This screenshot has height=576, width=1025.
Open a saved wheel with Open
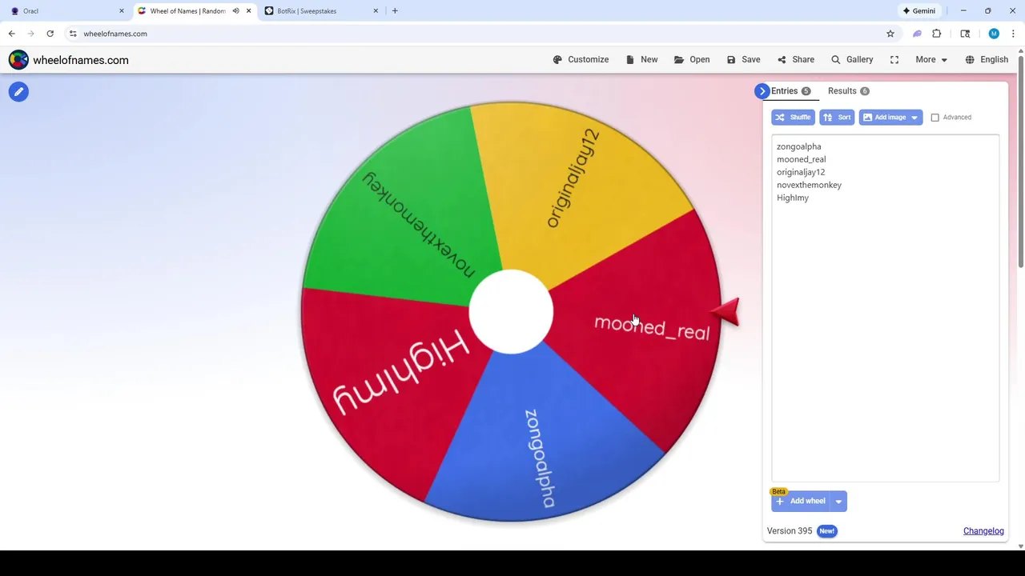point(692,60)
